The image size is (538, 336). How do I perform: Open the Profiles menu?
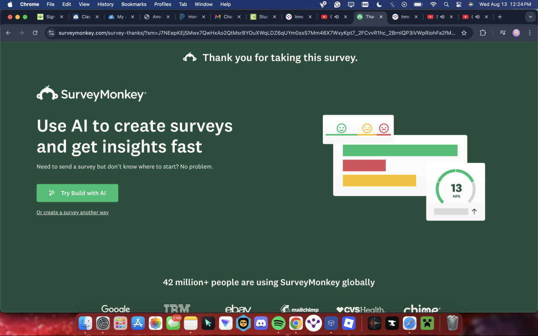tap(163, 4)
